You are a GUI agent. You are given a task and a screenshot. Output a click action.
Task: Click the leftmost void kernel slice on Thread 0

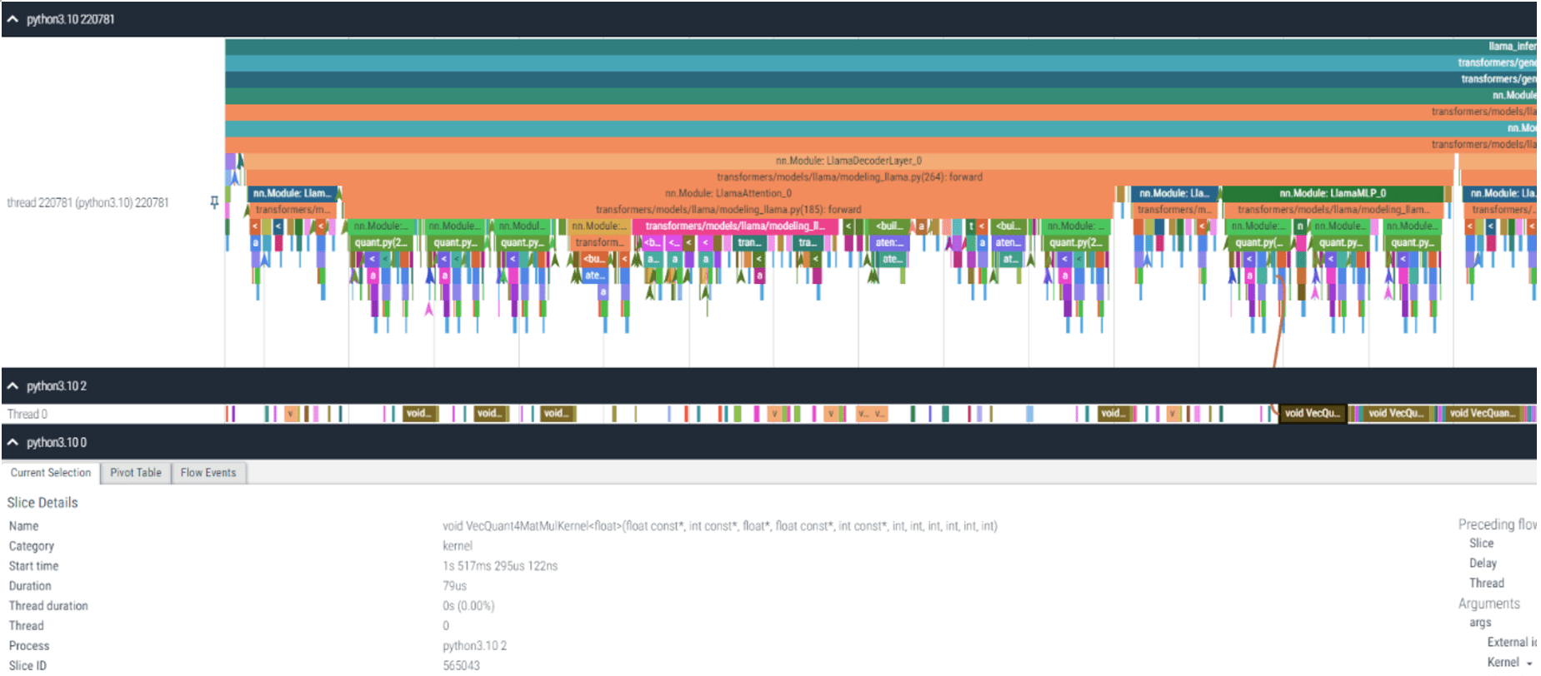[x=418, y=414]
